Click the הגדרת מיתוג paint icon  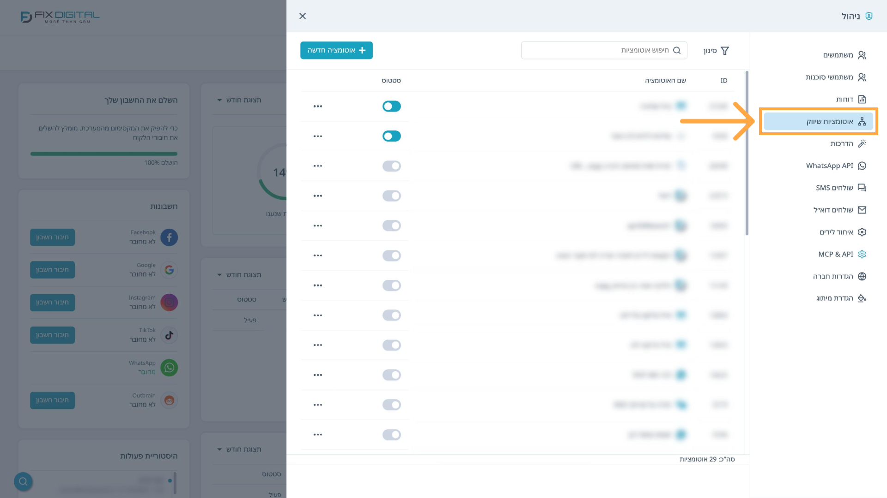pyautogui.click(x=862, y=298)
